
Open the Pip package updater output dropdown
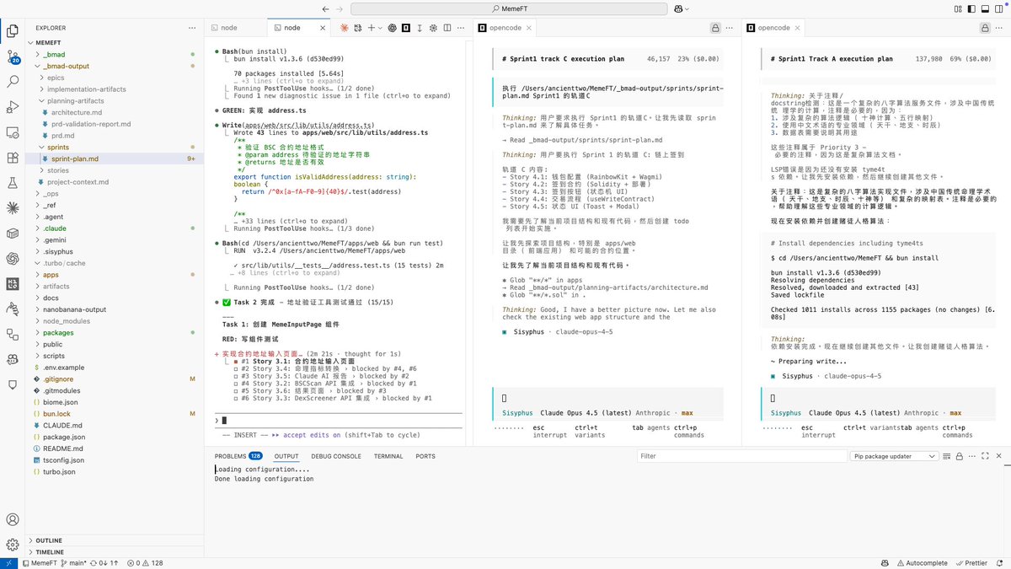(894, 456)
